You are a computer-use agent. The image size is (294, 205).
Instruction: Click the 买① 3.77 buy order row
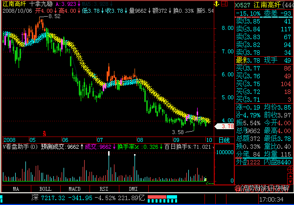point(264,68)
